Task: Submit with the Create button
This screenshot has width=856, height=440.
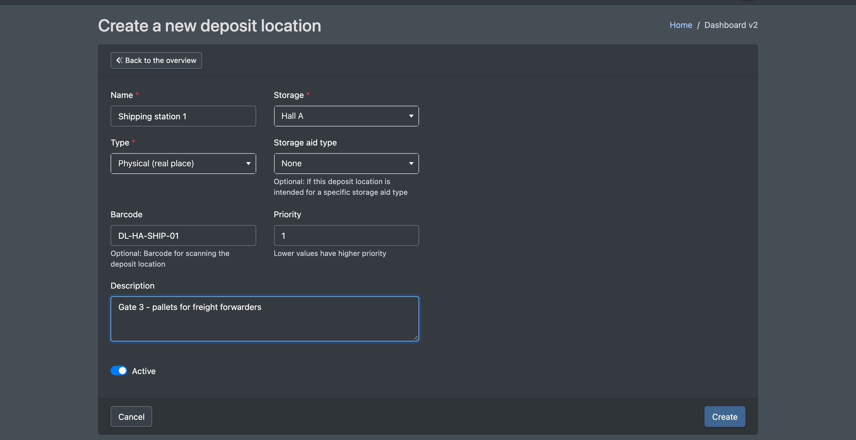Action: tap(725, 417)
